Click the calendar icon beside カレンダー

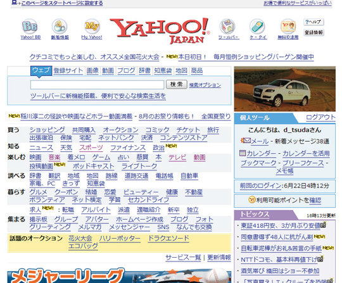[x=243, y=153]
